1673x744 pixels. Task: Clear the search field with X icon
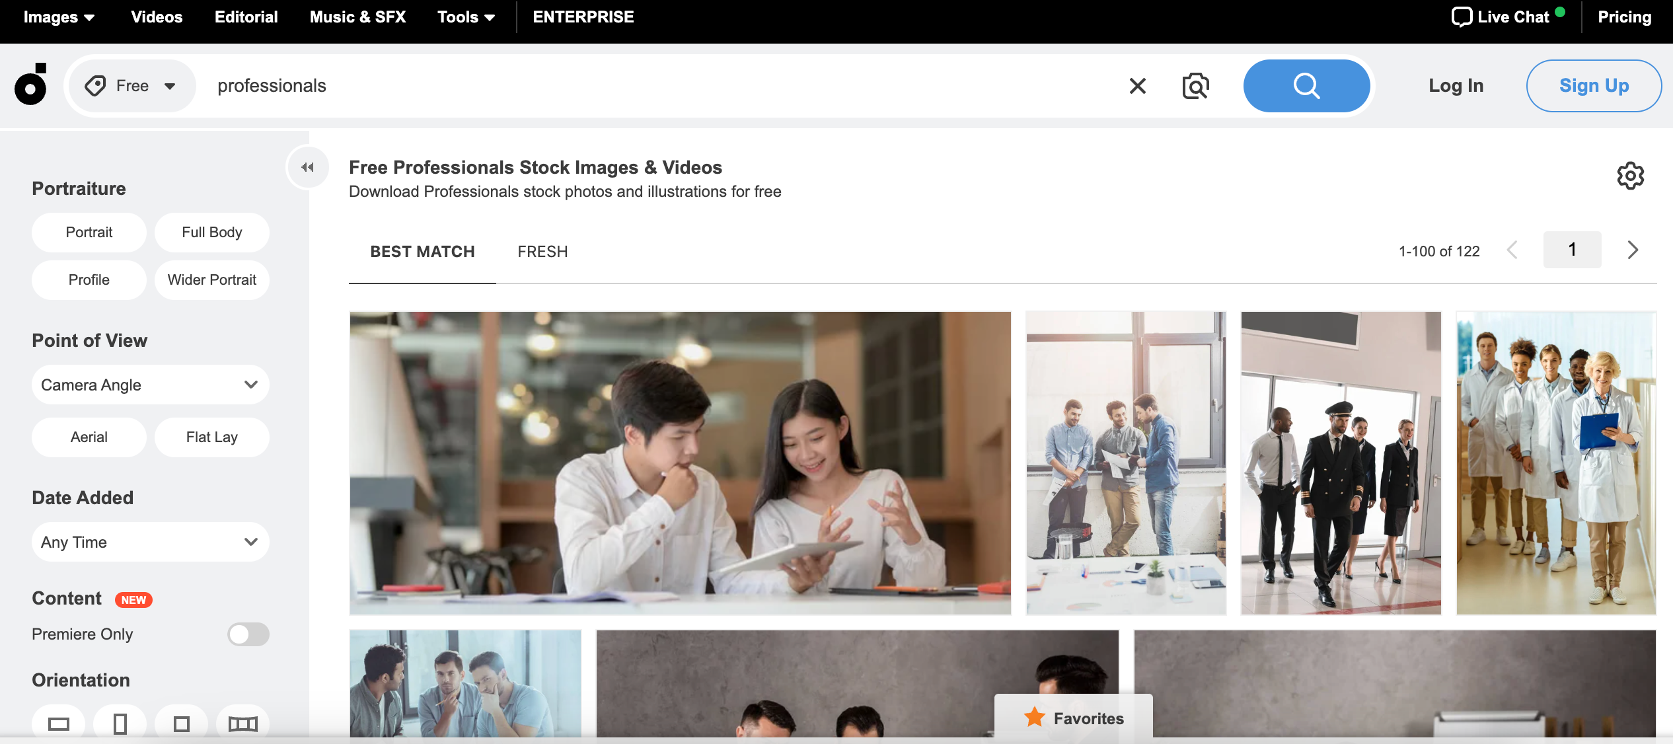click(1137, 86)
